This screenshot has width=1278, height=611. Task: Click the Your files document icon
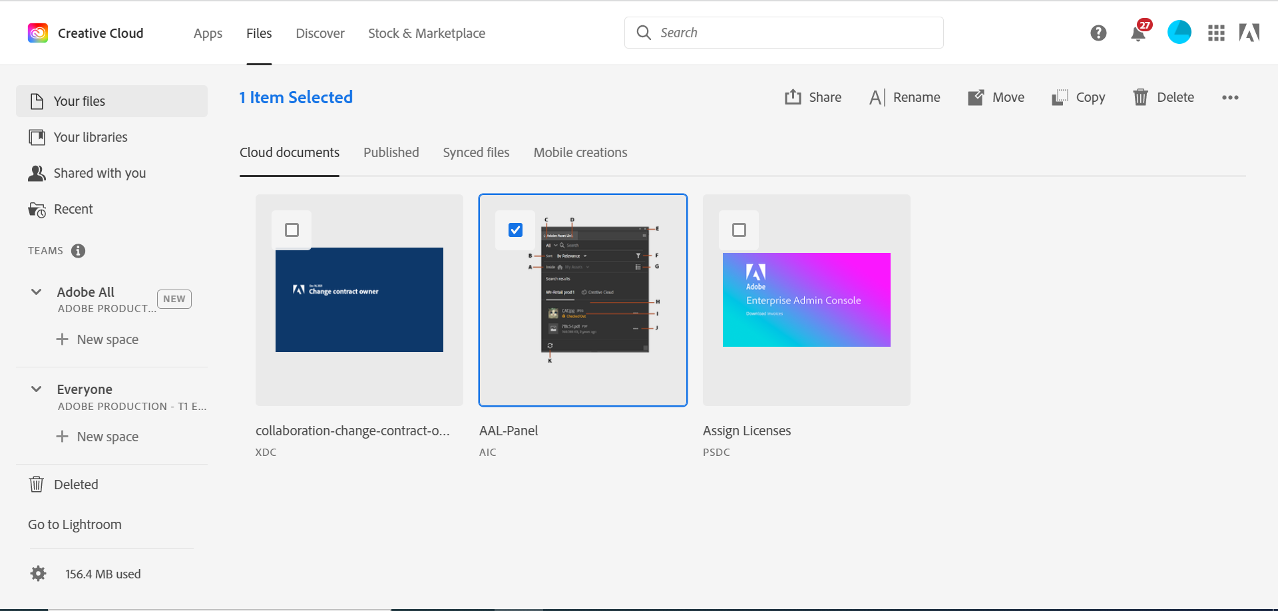click(37, 101)
